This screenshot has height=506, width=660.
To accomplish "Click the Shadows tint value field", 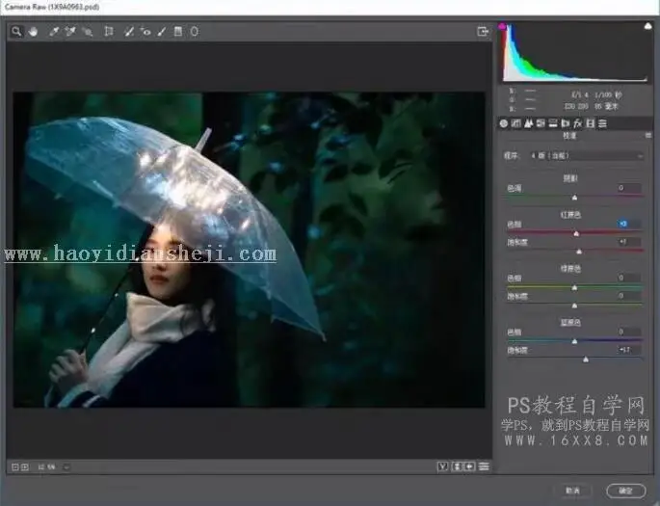I will (629, 188).
